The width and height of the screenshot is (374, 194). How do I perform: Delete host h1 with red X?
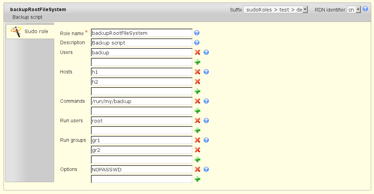pos(197,72)
